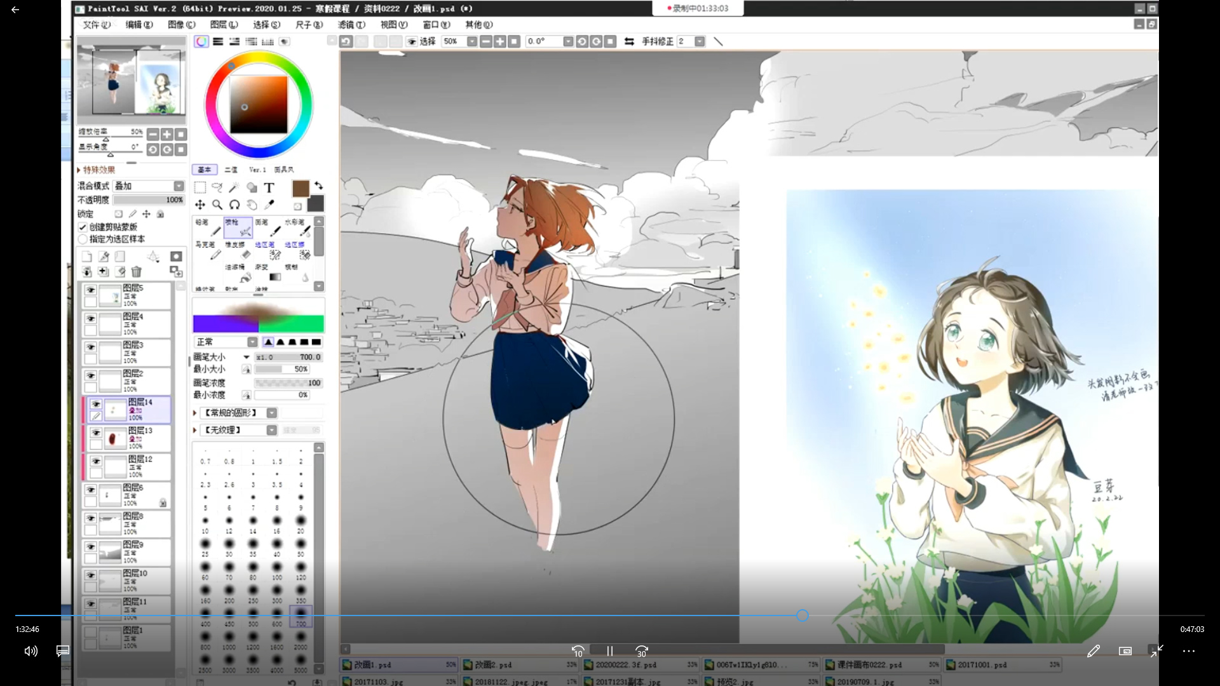
Task: Hide layer 图层8
Action: point(91,519)
